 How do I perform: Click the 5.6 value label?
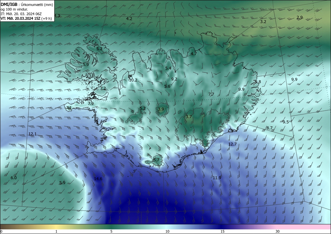(167, 86)
